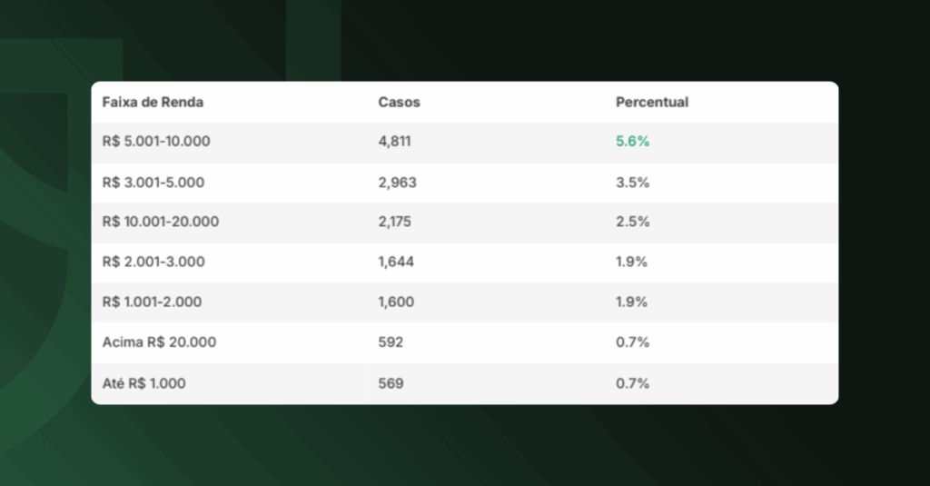Select the R$ 1.001-2.000 row label
930x486 pixels.
coord(152,303)
